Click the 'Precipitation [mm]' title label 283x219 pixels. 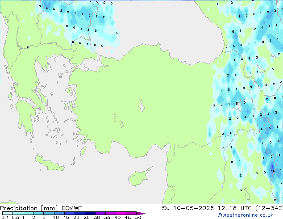(29, 208)
